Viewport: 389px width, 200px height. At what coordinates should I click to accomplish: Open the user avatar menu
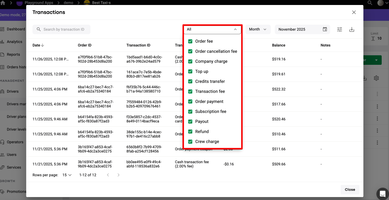tap(381, 3)
